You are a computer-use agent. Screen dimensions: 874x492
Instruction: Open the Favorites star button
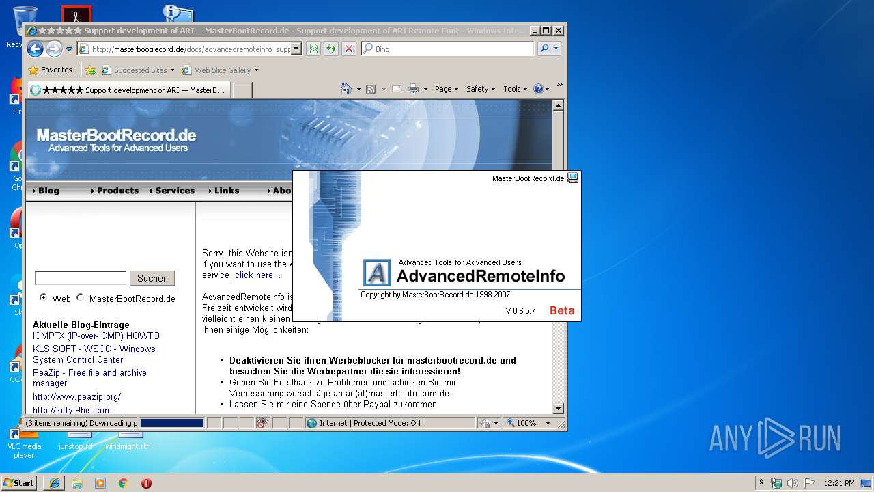[50, 70]
